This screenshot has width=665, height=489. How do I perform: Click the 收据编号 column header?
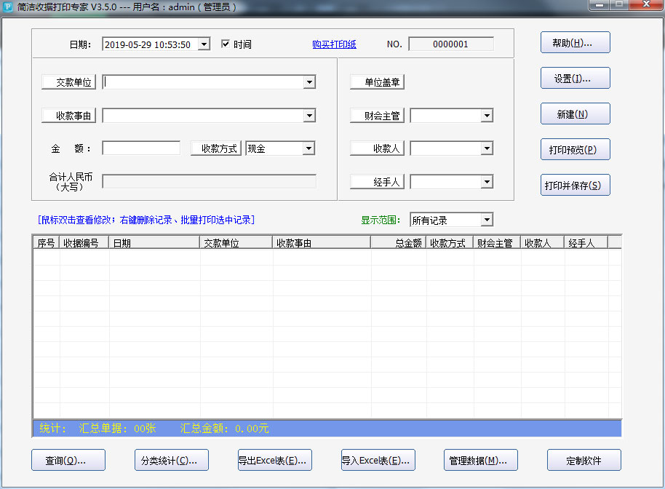tap(84, 243)
